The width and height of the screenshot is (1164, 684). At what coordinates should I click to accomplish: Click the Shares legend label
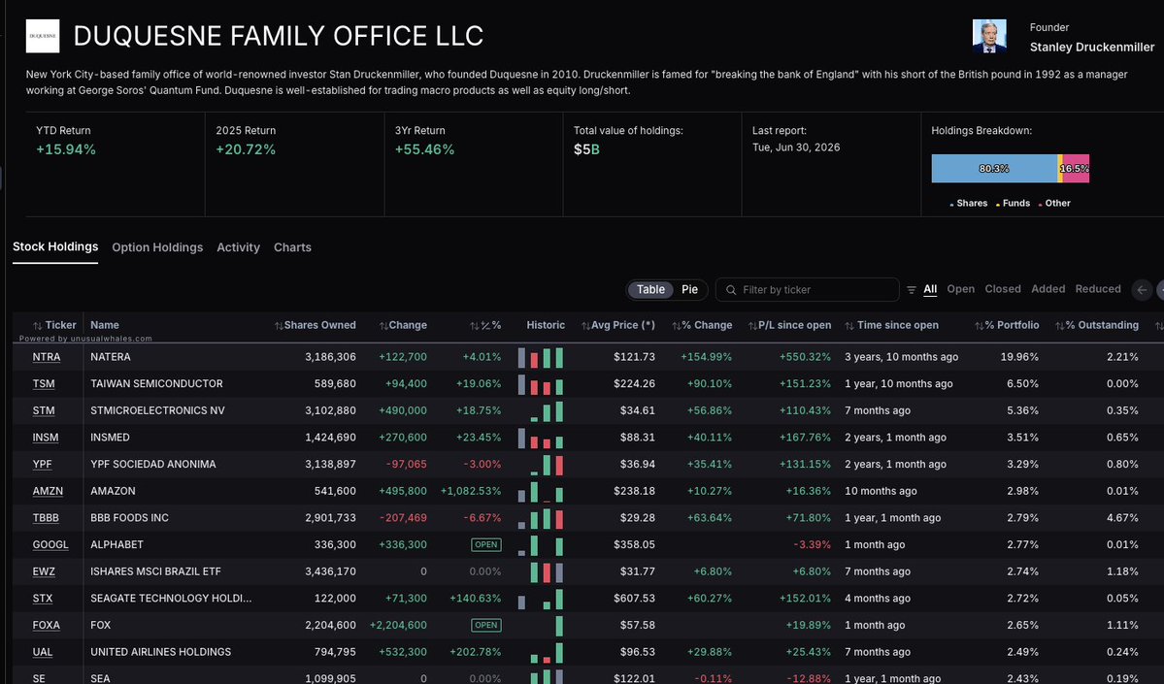(x=972, y=204)
